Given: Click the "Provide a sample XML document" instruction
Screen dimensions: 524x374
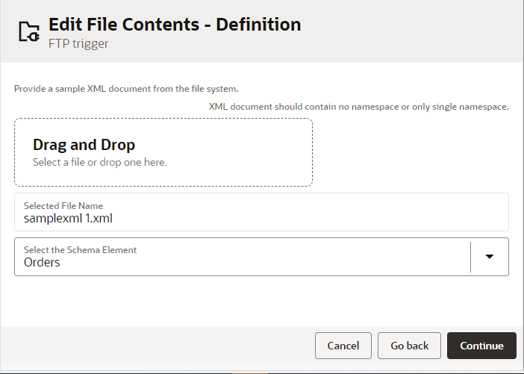Looking at the screenshot, I should click(x=126, y=89).
